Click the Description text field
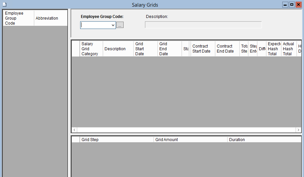The height and width of the screenshot is (177, 304). [203, 25]
